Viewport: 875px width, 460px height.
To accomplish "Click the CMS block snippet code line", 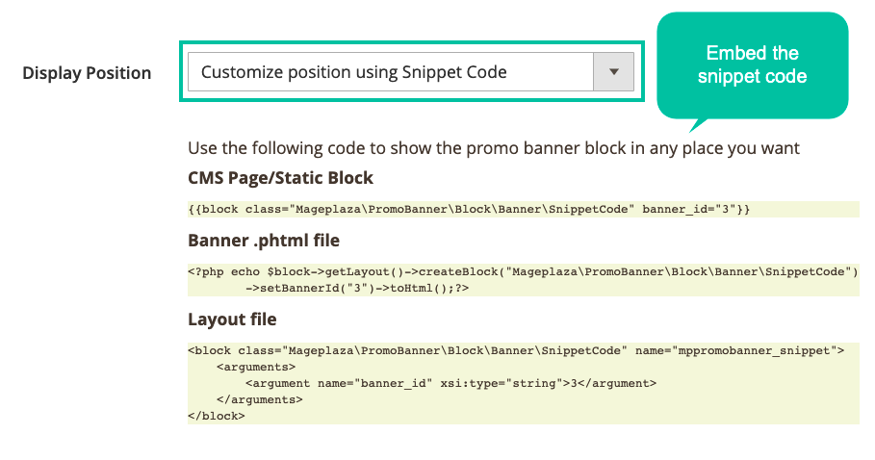I will point(469,209).
